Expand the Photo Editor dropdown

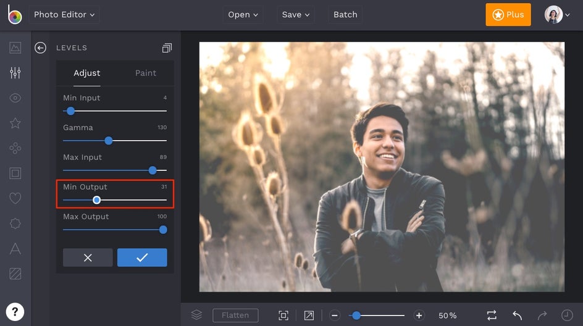(x=64, y=15)
